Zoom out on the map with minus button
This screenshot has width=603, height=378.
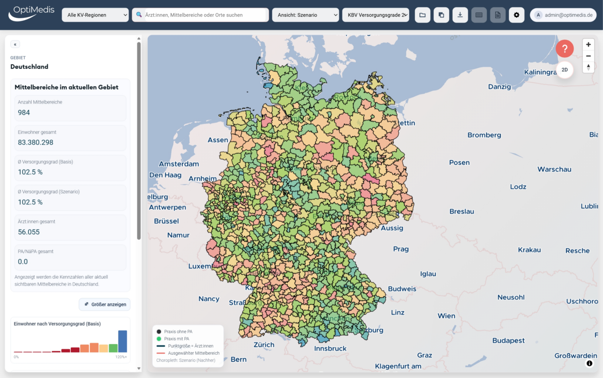click(588, 56)
